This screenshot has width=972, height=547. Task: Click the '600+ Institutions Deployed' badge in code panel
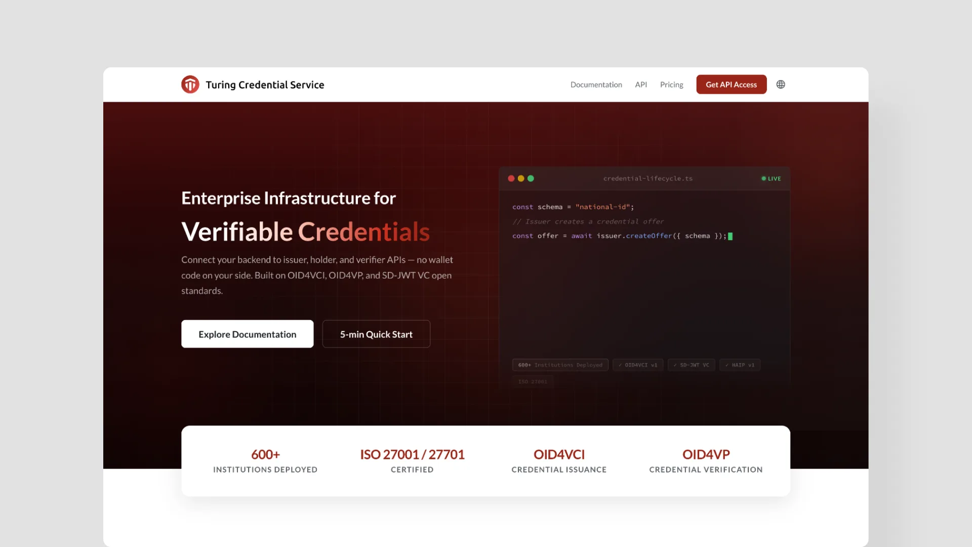pos(560,365)
